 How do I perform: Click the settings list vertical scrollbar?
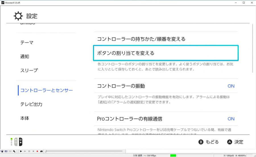253,49
